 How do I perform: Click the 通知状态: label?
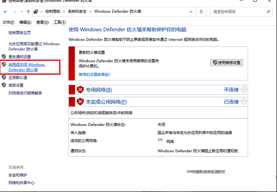click(78, 151)
